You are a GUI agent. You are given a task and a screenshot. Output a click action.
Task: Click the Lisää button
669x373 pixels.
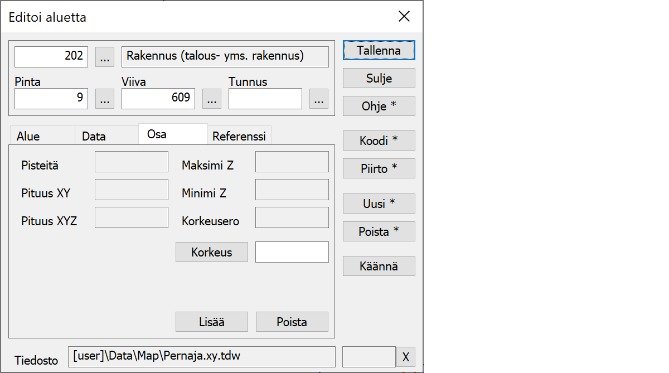point(211,322)
